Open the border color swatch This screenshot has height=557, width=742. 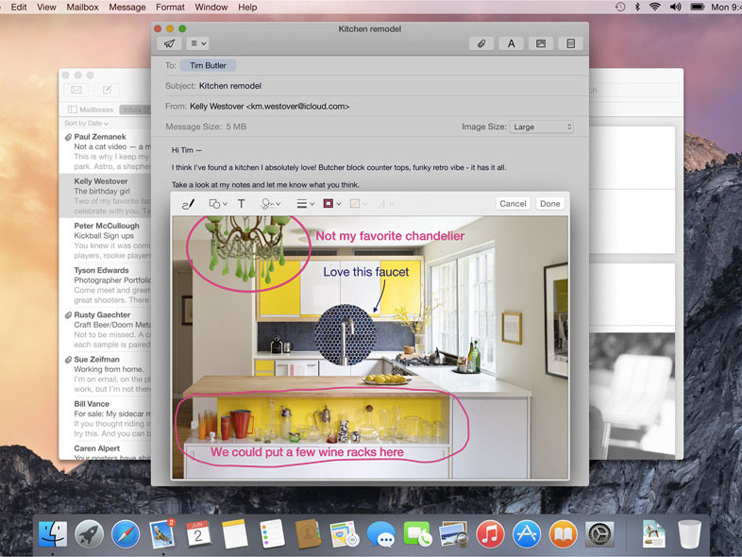click(331, 204)
